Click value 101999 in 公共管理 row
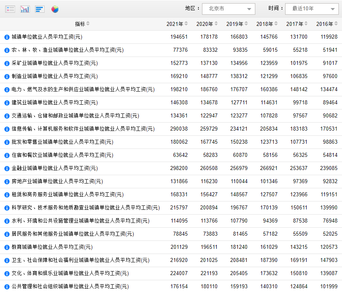 click(329, 287)
